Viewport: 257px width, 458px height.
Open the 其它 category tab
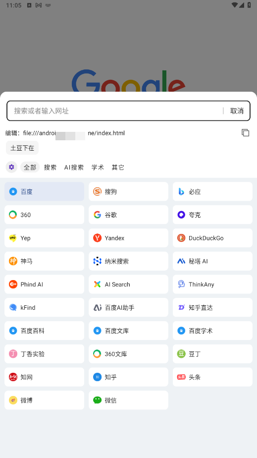click(118, 167)
